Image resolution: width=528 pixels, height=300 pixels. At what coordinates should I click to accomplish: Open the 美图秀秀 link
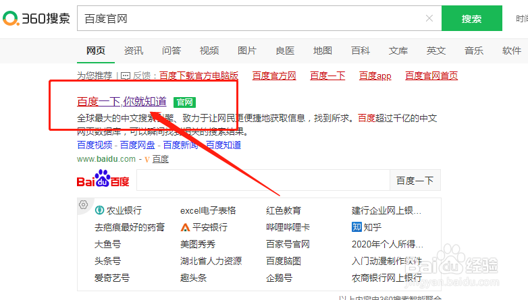click(198, 244)
